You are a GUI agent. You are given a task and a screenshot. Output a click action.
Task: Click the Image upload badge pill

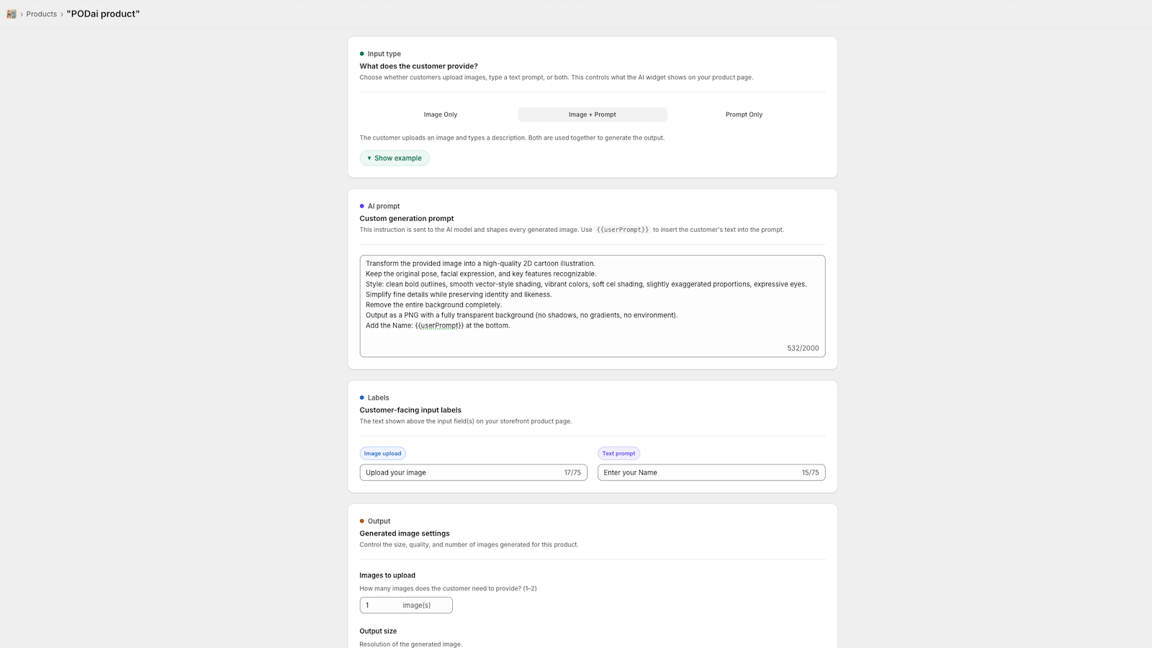coord(382,453)
